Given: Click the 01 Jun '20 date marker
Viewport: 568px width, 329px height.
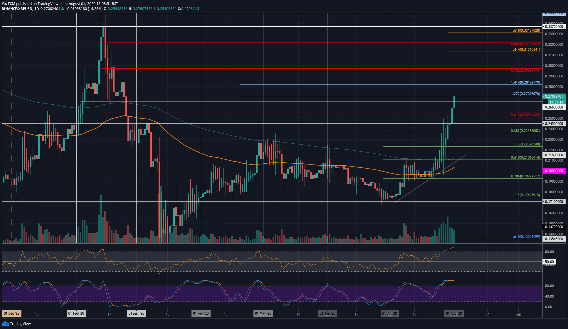Looking at the screenshot, I should (x=327, y=313).
